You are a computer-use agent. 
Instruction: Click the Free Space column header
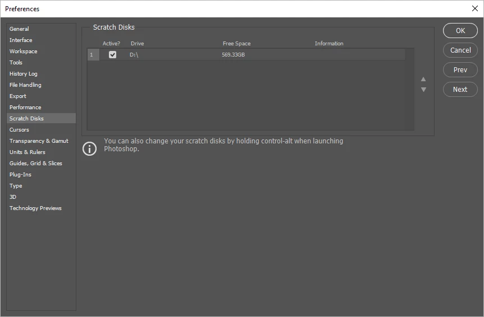point(237,44)
